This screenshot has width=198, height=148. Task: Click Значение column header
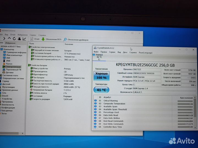pyautogui.click(x=69, y=44)
